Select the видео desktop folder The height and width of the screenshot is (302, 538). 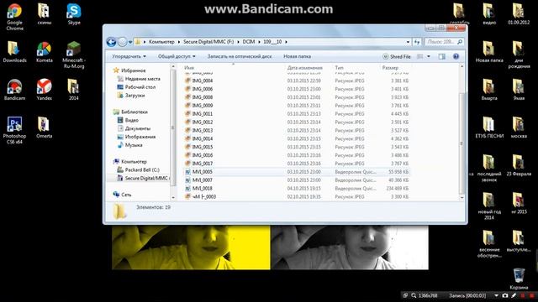tap(489, 14)
